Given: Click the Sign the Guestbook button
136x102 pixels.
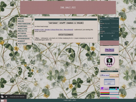Looking at the screenshot, I should coord(109,50).
